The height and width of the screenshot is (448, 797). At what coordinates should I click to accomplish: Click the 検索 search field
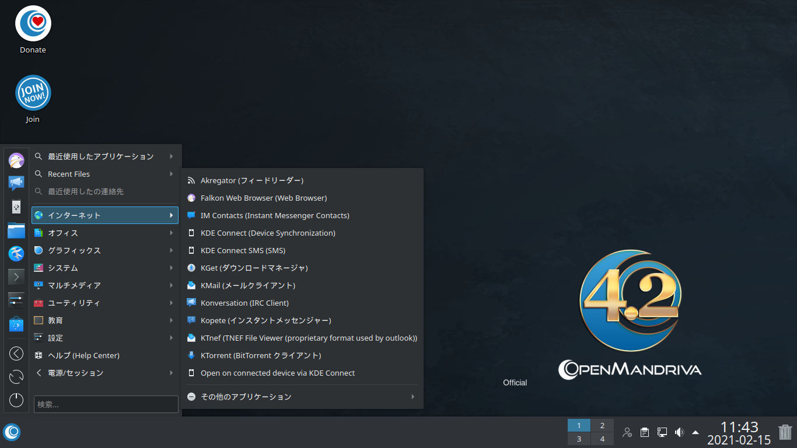point(106,404)
